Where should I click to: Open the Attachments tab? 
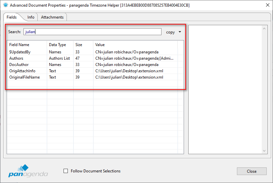(52, 17)
